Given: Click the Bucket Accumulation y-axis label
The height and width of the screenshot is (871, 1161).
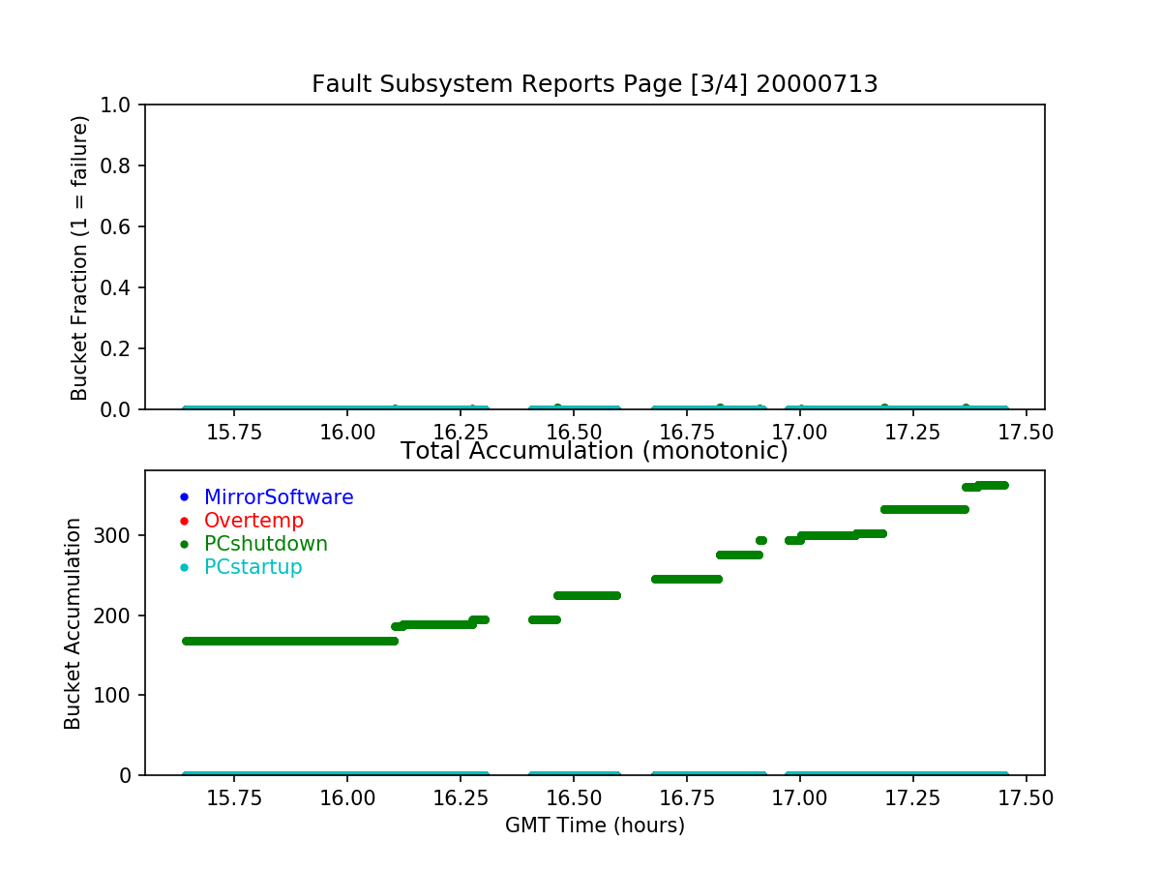Looking at the screenshot, I should pyautogui.click(x=74, y=623).
